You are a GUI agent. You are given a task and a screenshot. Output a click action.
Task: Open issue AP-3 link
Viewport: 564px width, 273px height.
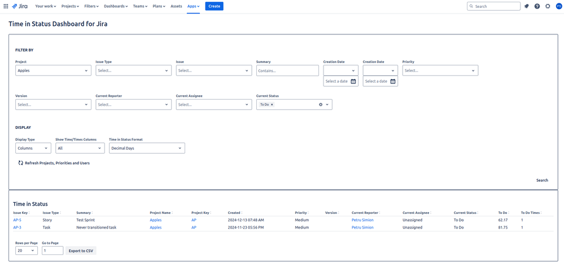click(18, 227)
